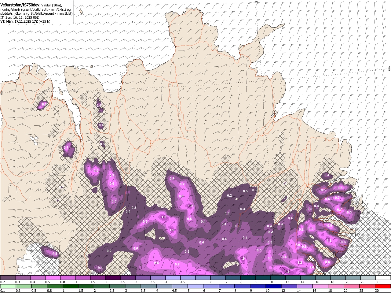This screenshot has width=391, height=293.
Task: Pick upper legend swatch between 0.5 and 0.8
Action: point(53,278)
